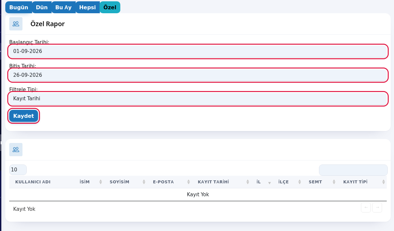Click the Özel Rapor heading
This screenshot has height=231, width=394.
(48, 24)
